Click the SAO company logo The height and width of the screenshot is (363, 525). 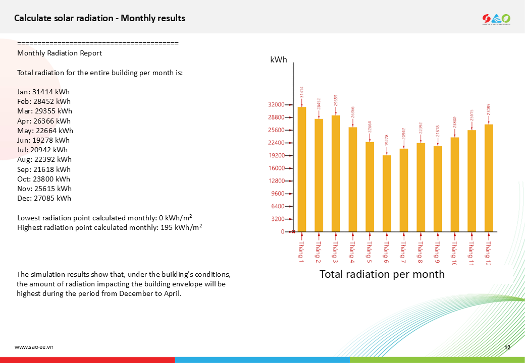point(496,19)
